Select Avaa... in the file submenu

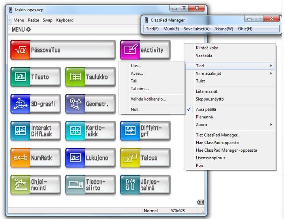pos(152,73)
